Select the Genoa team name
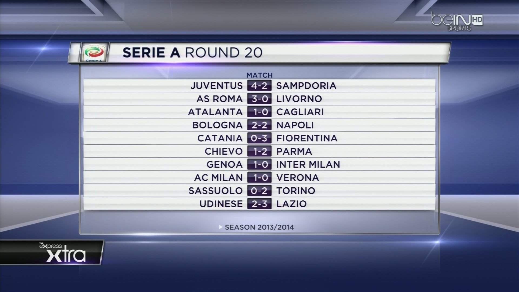Image resolution: width=519 pixels, height=292 pixels. coord(225,164)
